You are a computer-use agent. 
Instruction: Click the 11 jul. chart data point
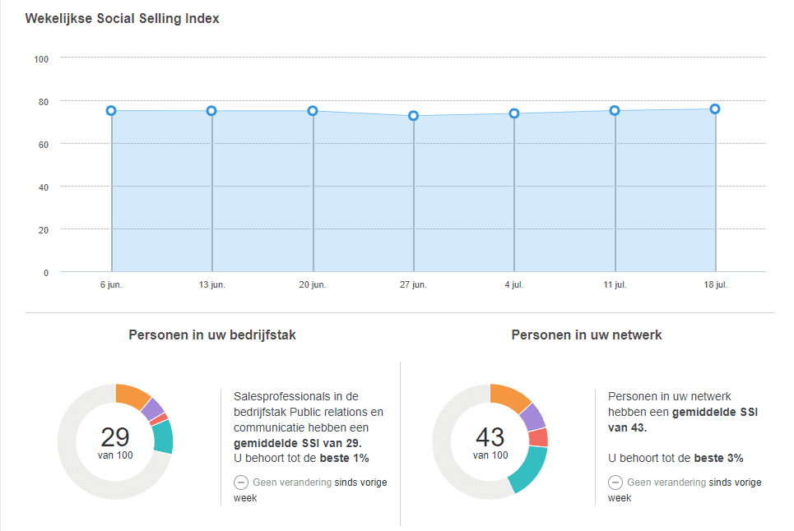point(615,111)
